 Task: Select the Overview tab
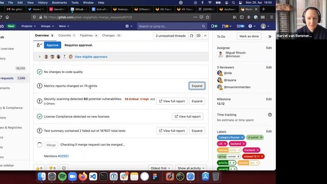pos(44,35)
